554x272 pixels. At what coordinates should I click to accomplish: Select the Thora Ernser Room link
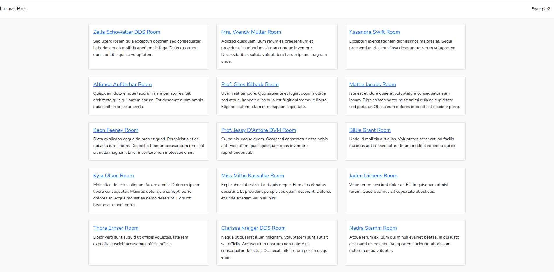[x=116, y=228]
